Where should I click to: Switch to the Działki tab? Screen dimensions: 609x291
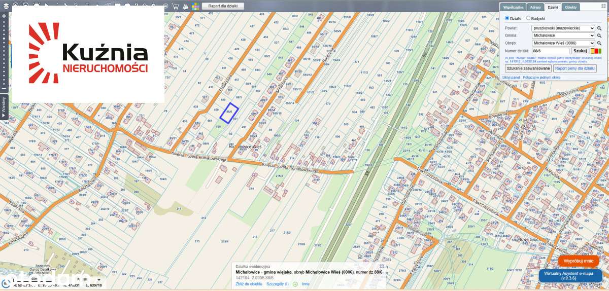552,8
